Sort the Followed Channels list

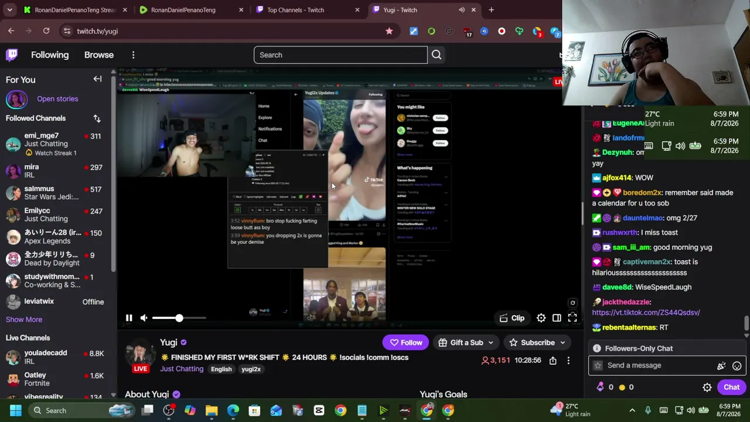[x=97, y=118]
